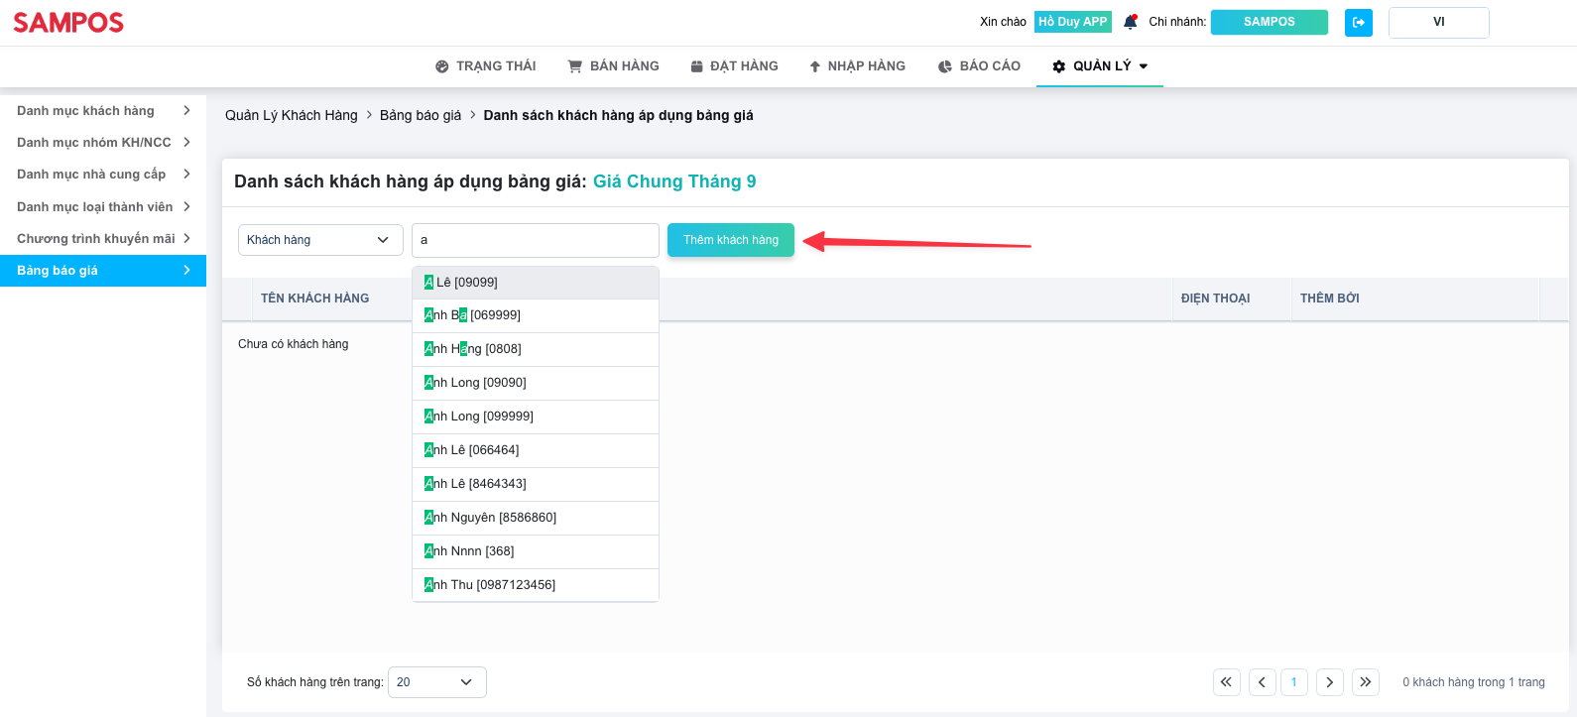The image size is (1577, 717).
Task: Select suggestion Anh Hằng [0808]
Action: (536, 349)
